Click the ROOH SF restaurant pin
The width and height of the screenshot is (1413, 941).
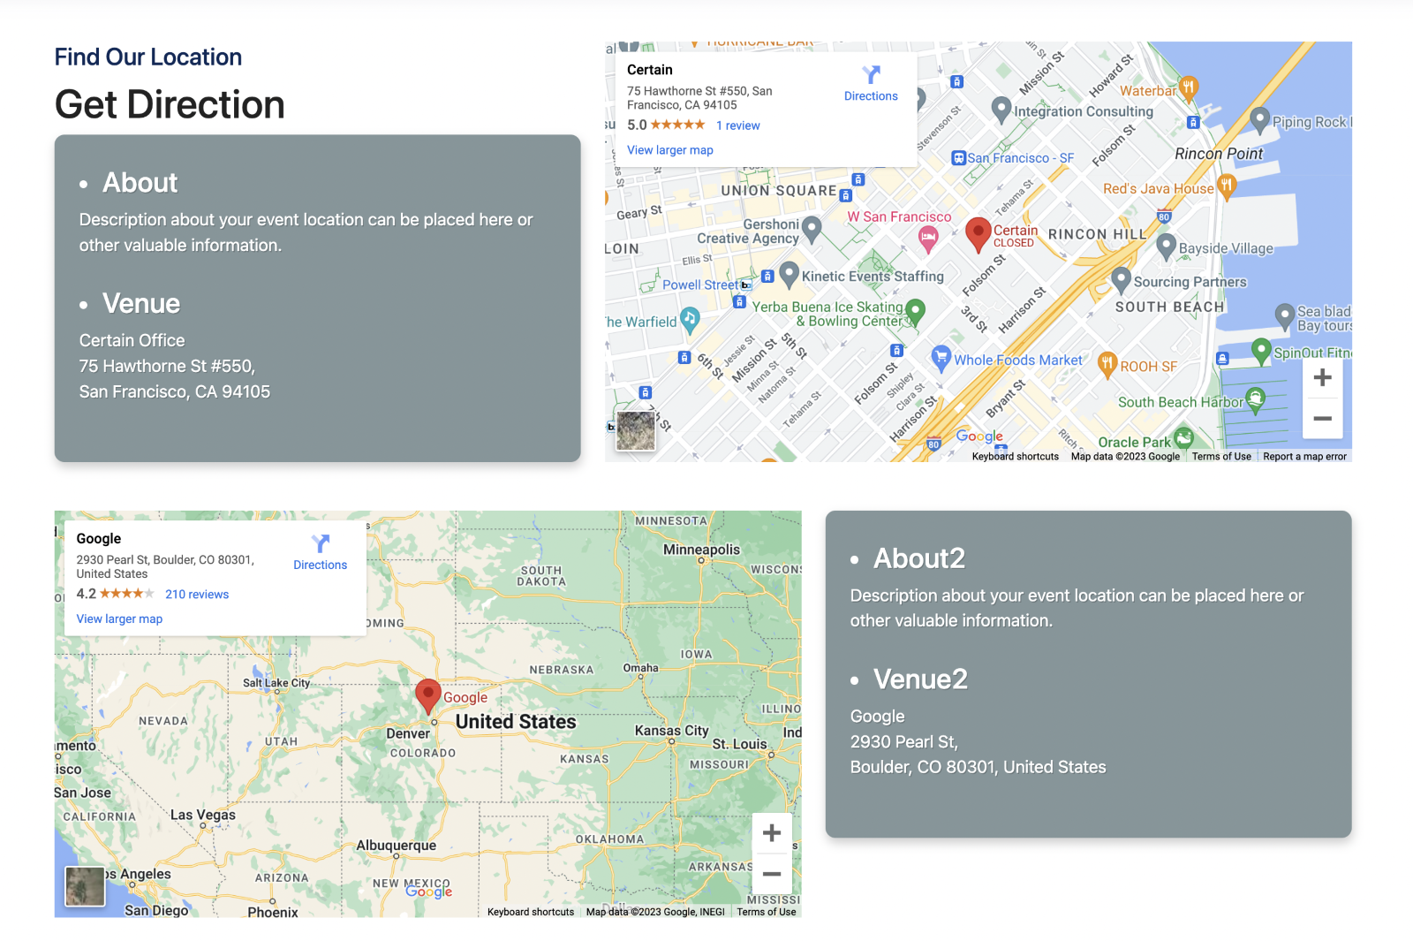pos(1107,364)
